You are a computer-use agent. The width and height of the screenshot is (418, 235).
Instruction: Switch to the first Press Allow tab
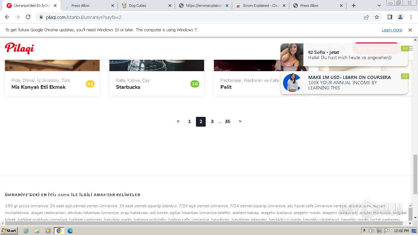point(89,6)
